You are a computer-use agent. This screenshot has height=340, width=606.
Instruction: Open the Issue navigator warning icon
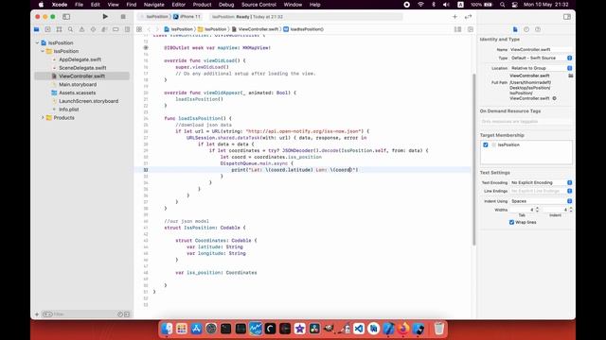pyautogui.click(x=81, y=29)
